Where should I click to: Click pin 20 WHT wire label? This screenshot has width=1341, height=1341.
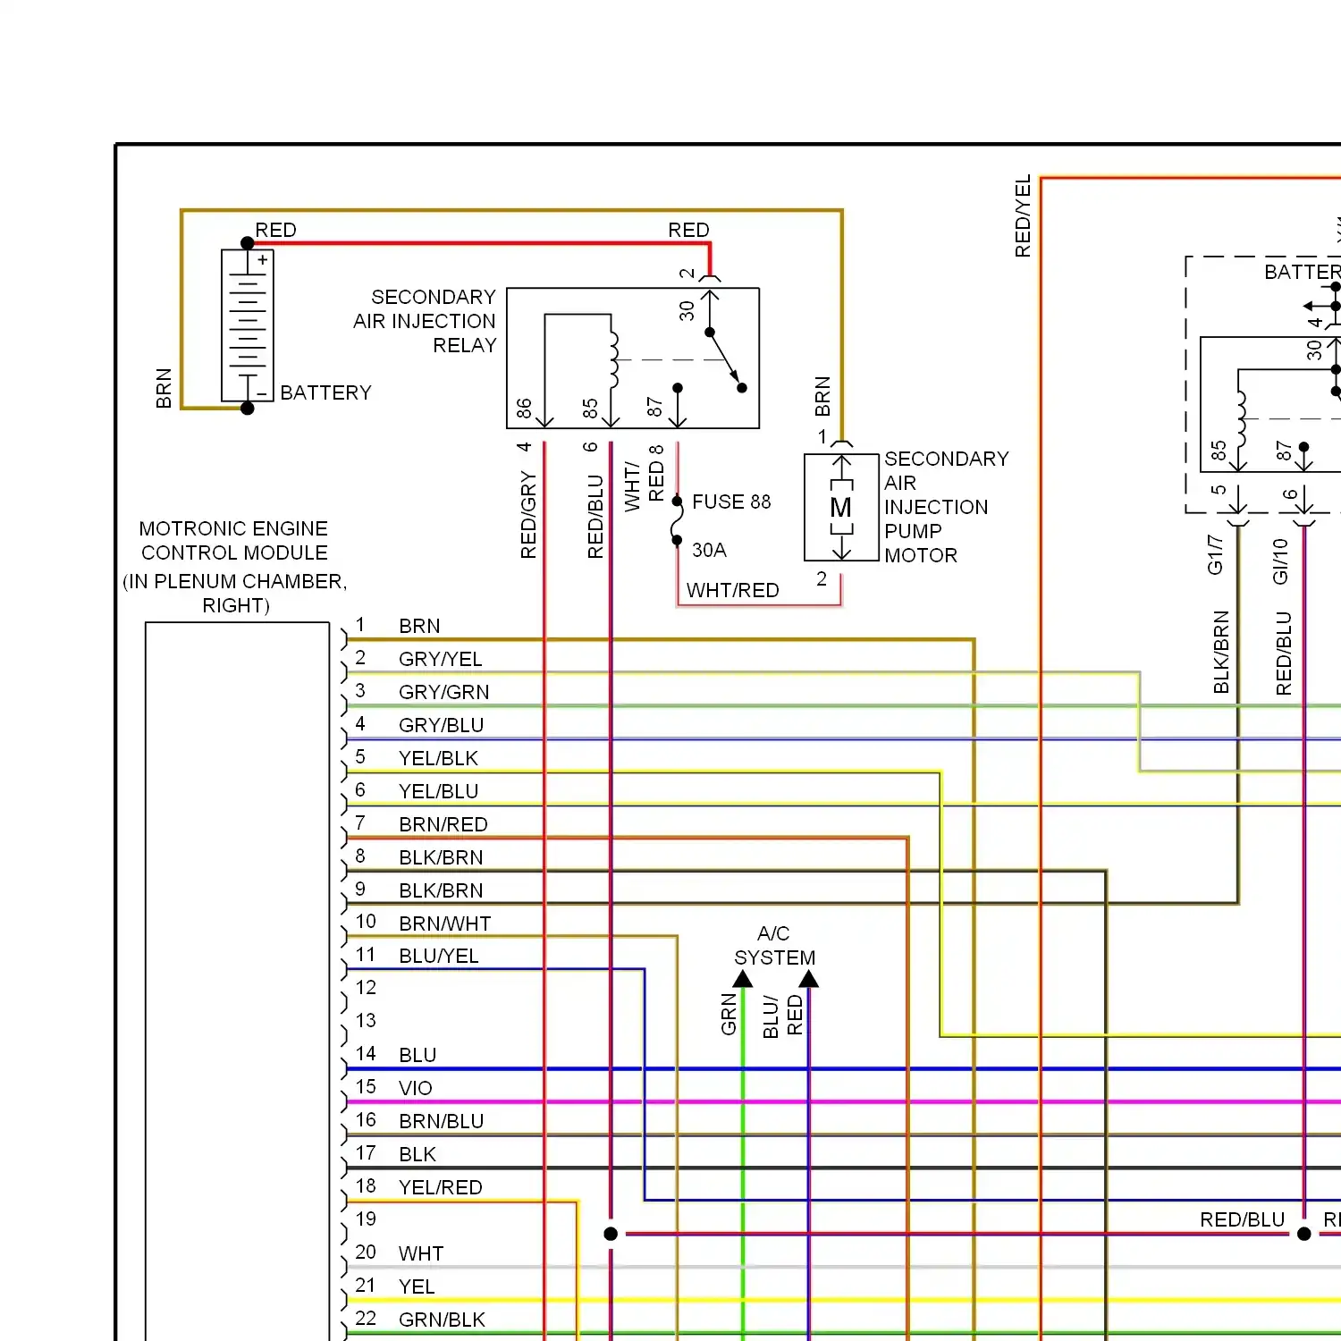click(421, 1253)
